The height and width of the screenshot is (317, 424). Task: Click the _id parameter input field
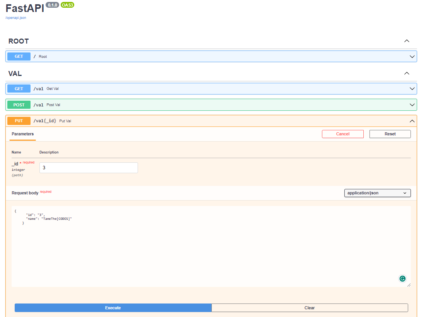pos(89,168)
